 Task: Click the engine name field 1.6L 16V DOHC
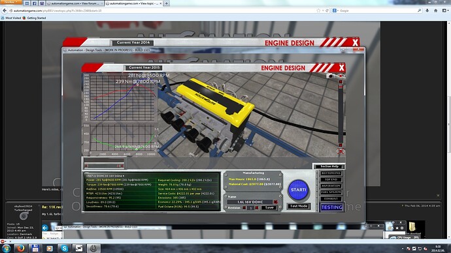[250, 202]
